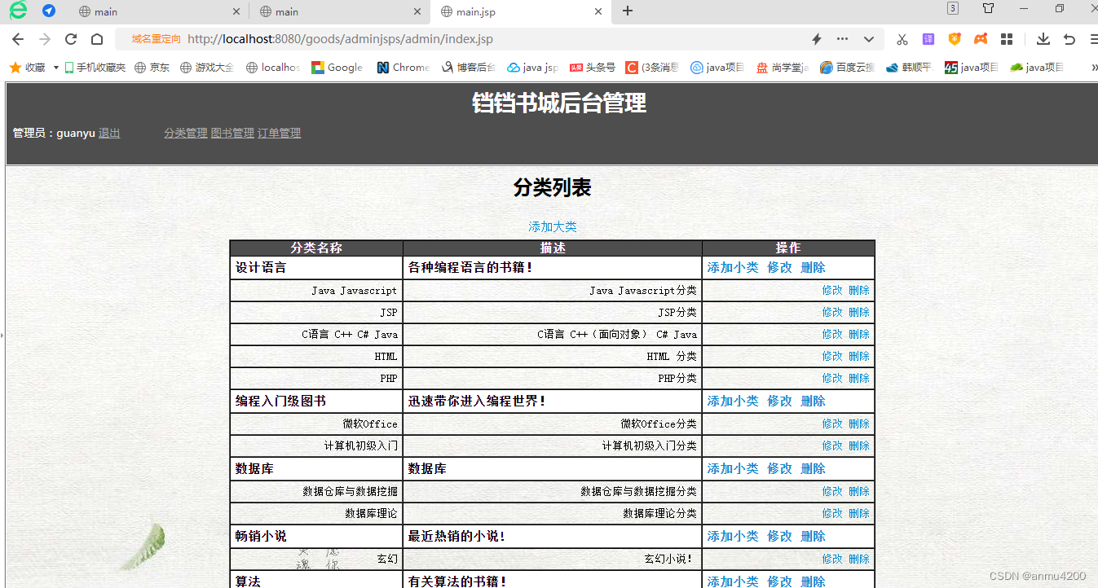Go to homepage using the home icon
The height and width of the screenshot is (588, 1098).
pyautogui.click(x=97, y=38)
